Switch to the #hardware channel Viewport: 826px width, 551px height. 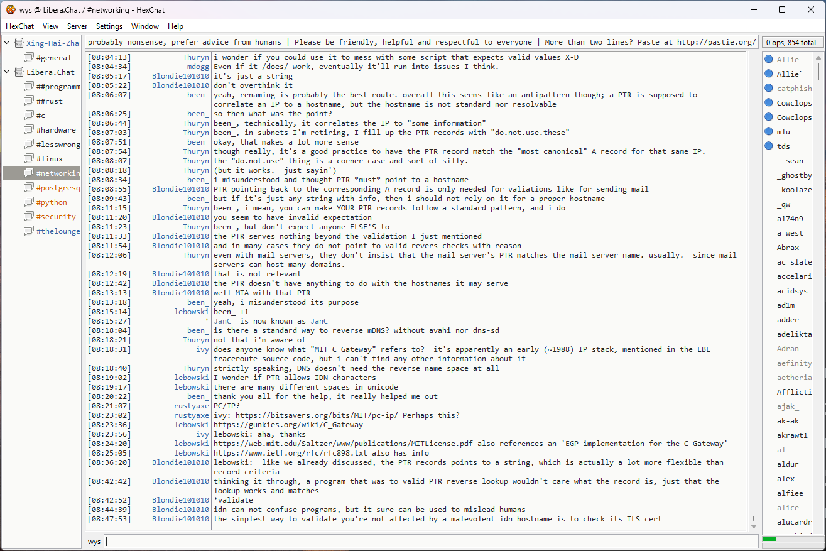coord(56,130)
